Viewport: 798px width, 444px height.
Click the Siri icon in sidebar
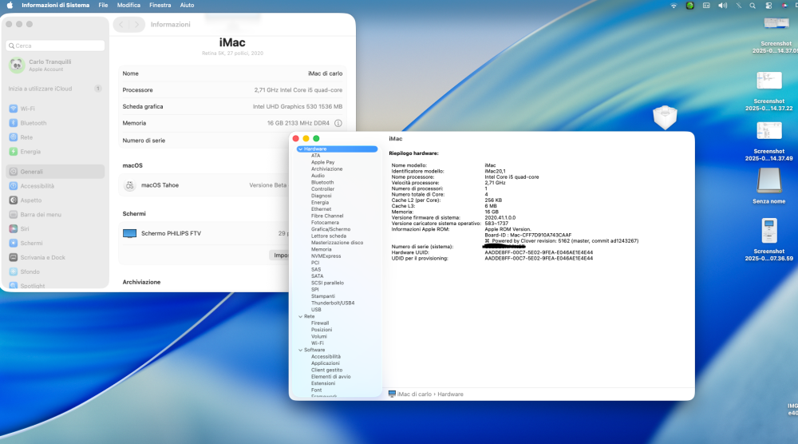click(x=14, y=228)
